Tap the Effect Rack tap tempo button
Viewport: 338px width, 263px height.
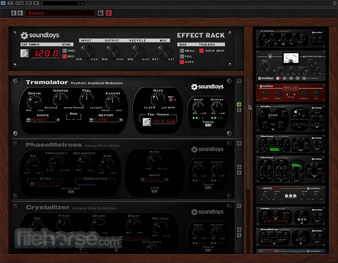24,53
